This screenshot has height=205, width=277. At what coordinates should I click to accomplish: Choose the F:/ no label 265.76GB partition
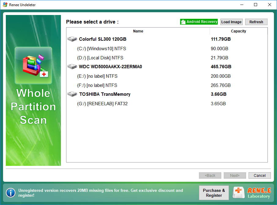(x=97, y=85)
